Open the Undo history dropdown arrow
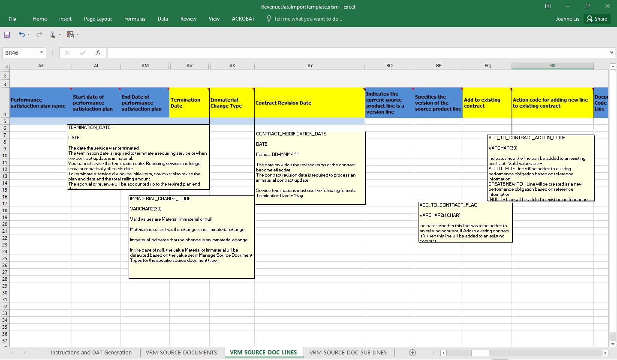The image size is (617, 360). point(29,34)
